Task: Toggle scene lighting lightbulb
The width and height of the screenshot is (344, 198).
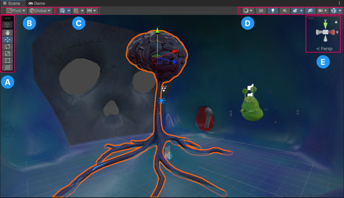Action: pyautogui.click(x=273, y=11)
